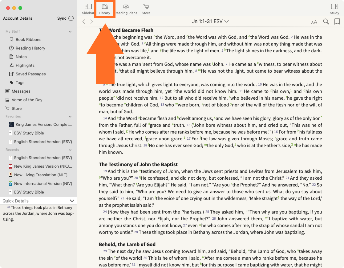Image resolution: width=344 pixels, height=268 pixels.
Task: Open Highlights in the sidebar
Action: click(25, 65)
